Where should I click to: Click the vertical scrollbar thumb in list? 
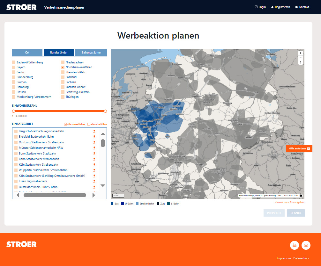[103, 143]
